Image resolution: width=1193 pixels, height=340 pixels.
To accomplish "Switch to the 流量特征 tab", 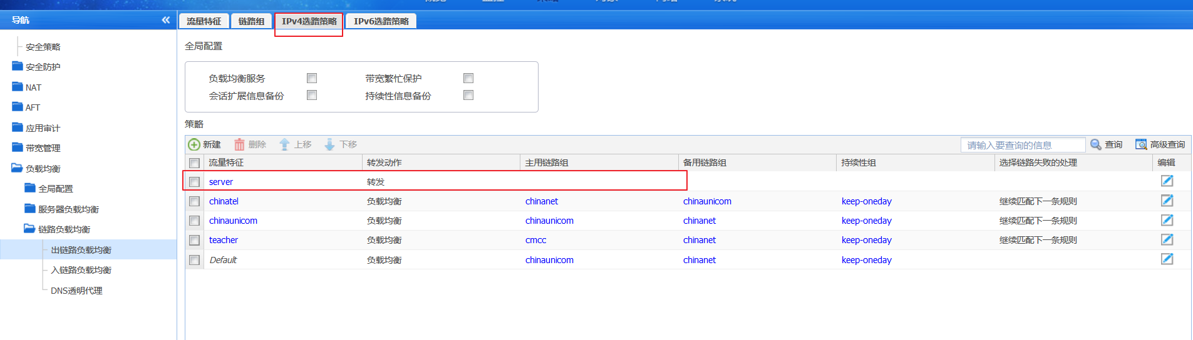I will click(204, 21).
